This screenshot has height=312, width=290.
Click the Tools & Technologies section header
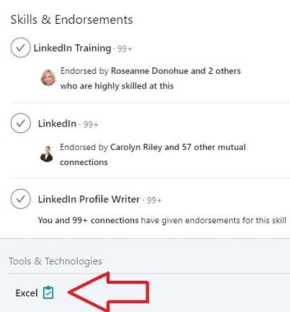coord(55,261)
